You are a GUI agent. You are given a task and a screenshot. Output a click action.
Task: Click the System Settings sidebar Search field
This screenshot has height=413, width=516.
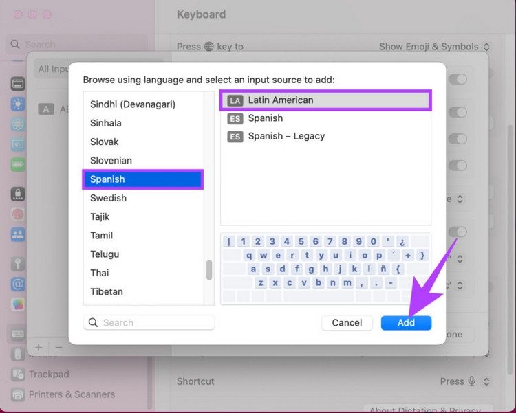click(x=76, y=45)
